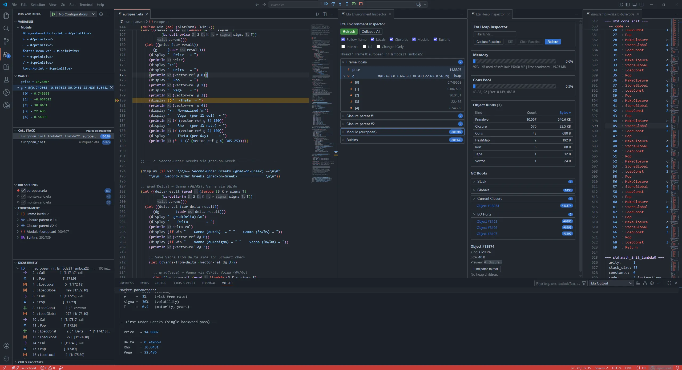Disable european.eta breakpoint checkbox
The image size is (682, 370).
[23, 190]
